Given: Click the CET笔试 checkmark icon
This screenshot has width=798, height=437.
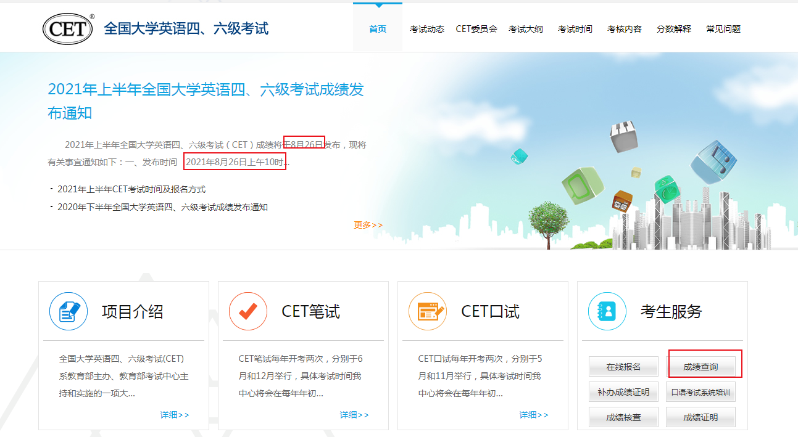Looking at the screenshot, I should coord(248,311).
